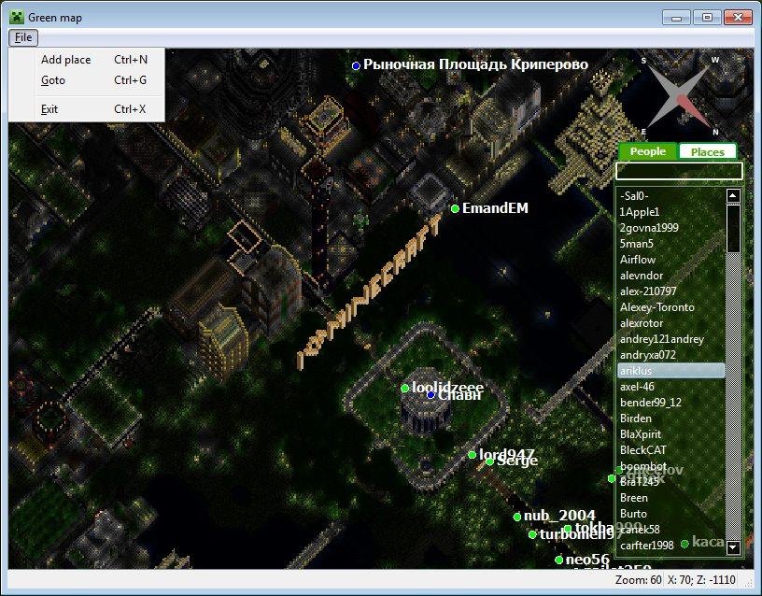Click the loolidzeee player green marker
Image resolution: width=762 pixels, height=596 pixels.
tap(405, 388)
